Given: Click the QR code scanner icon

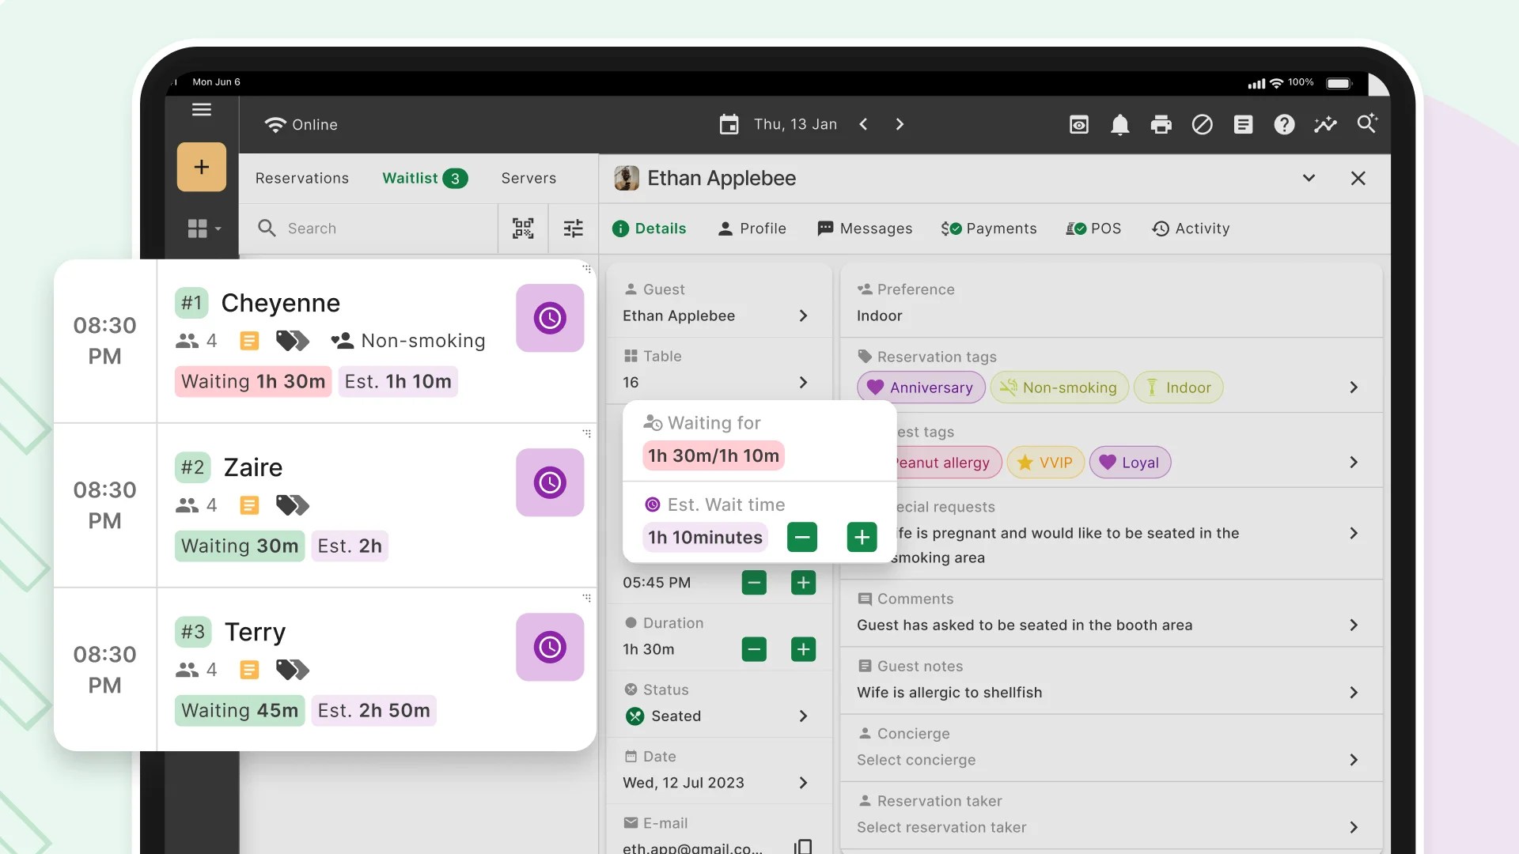Looking at the screenshot, I should 523,229.
